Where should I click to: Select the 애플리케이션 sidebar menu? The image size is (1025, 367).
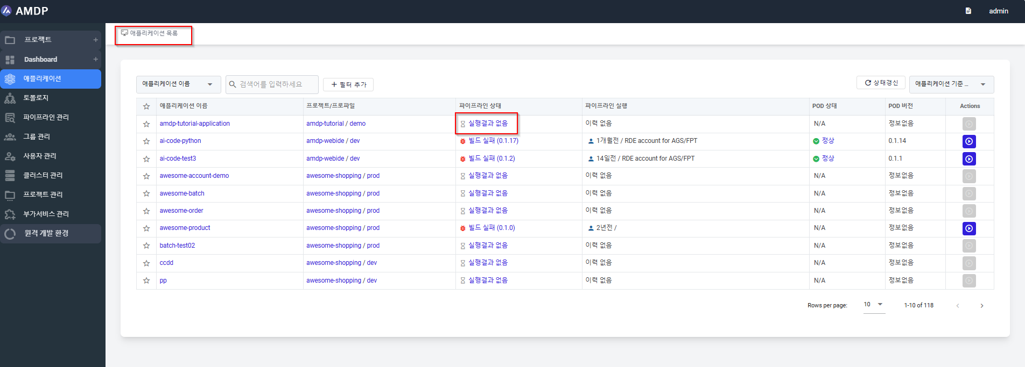(51, 78)
